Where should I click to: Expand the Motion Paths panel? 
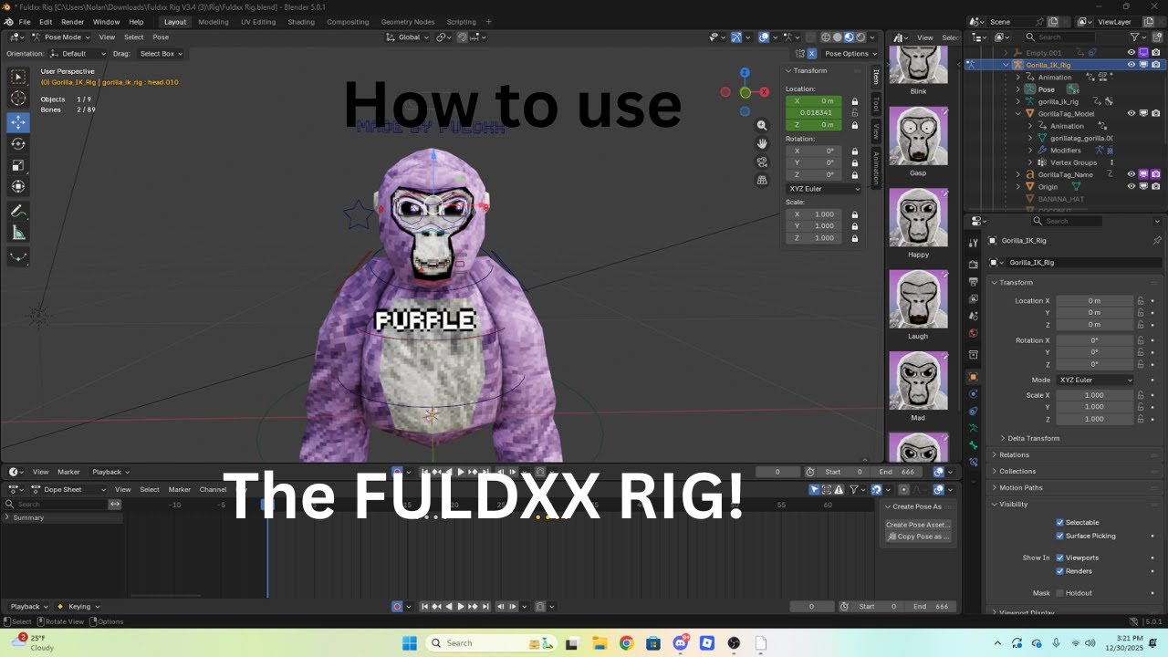point(1020,487)
